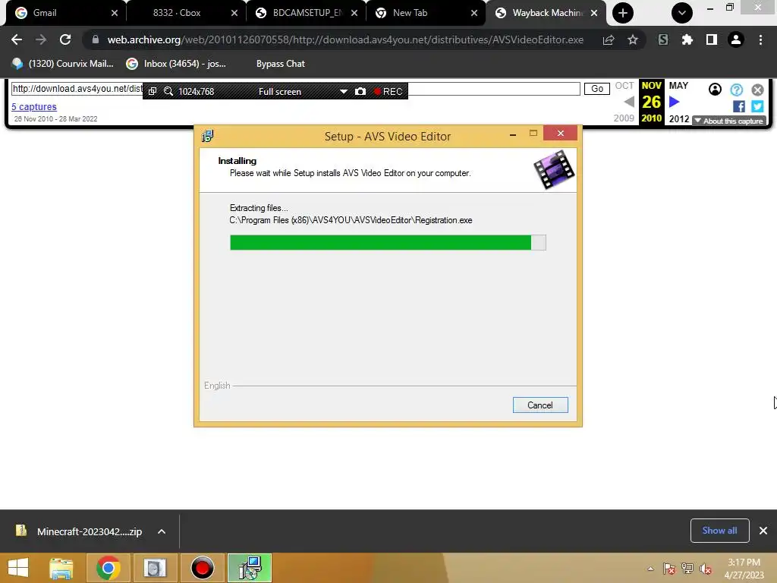This screenshot has width=777, height=583.
Task: Select the 2012 capture year
Action: tap(679, 119)
